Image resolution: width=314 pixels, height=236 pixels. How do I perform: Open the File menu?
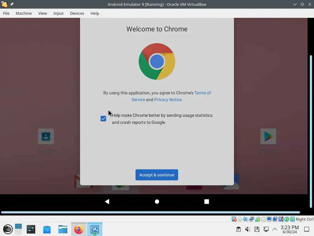[x=6, y=13]
